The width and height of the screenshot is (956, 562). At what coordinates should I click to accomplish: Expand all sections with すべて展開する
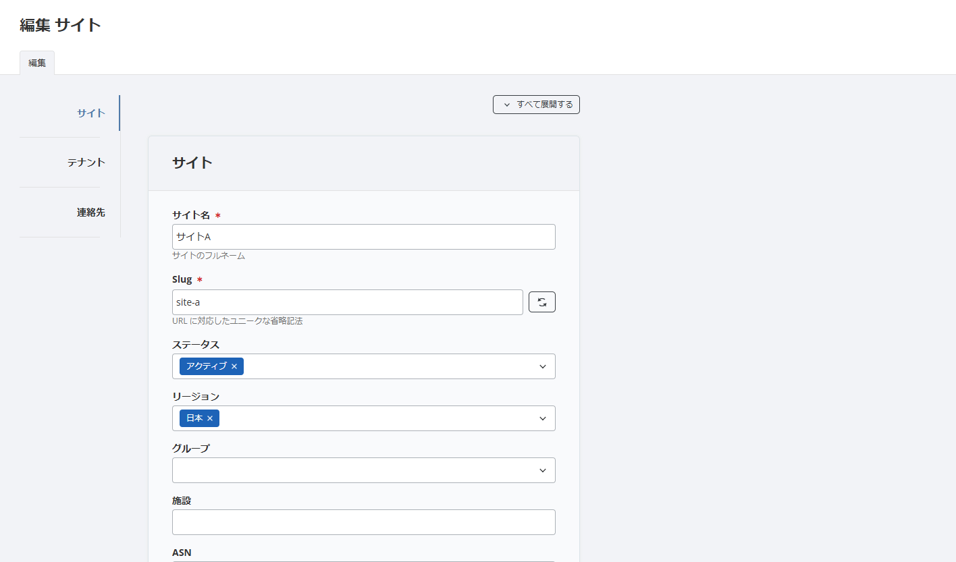pyautogui.click(x=536, y=105)
